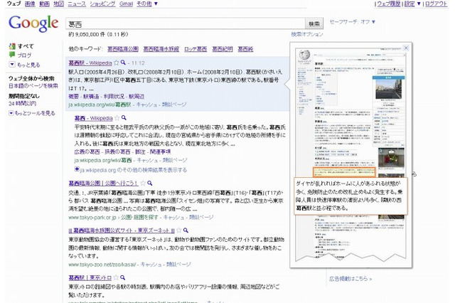This screenshot has height=303, width=455.
Task: Open ニュース in top navigation
Action: click(x=77, y=4)
